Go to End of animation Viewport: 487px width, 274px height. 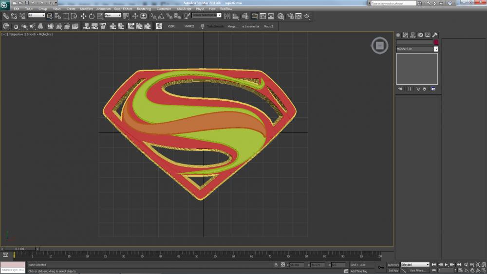[459, 265]
